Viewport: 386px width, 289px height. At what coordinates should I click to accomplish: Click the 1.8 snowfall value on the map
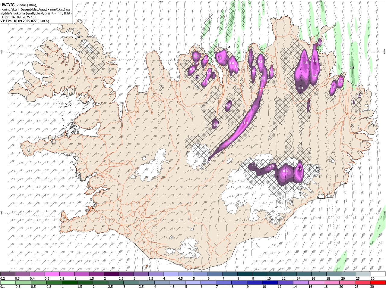pos(315,61)
